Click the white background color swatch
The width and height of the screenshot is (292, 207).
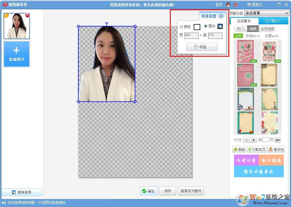click(x=197, y=27)
